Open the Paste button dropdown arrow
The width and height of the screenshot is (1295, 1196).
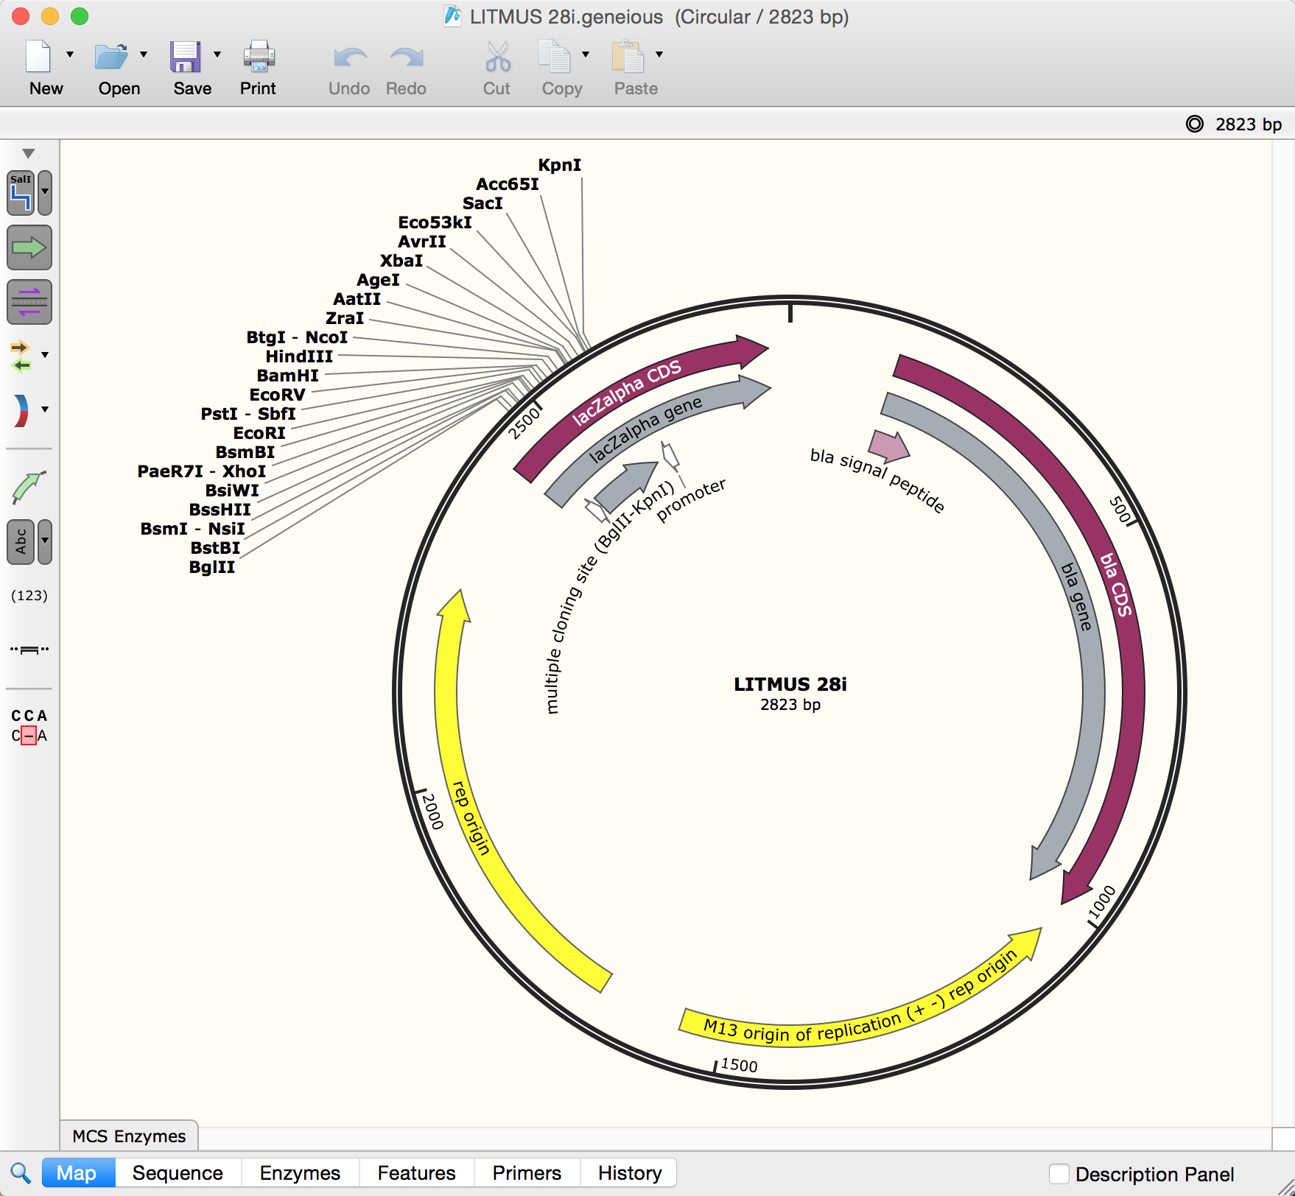tap(659, 54)
